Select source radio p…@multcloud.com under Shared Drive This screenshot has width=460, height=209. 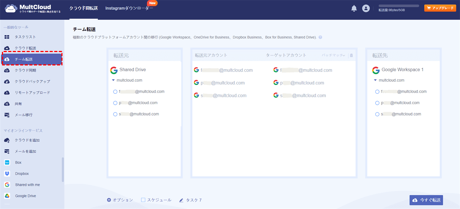point(115,103)
